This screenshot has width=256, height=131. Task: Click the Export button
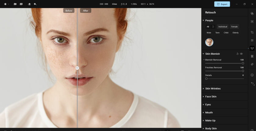tap(222, 4)
